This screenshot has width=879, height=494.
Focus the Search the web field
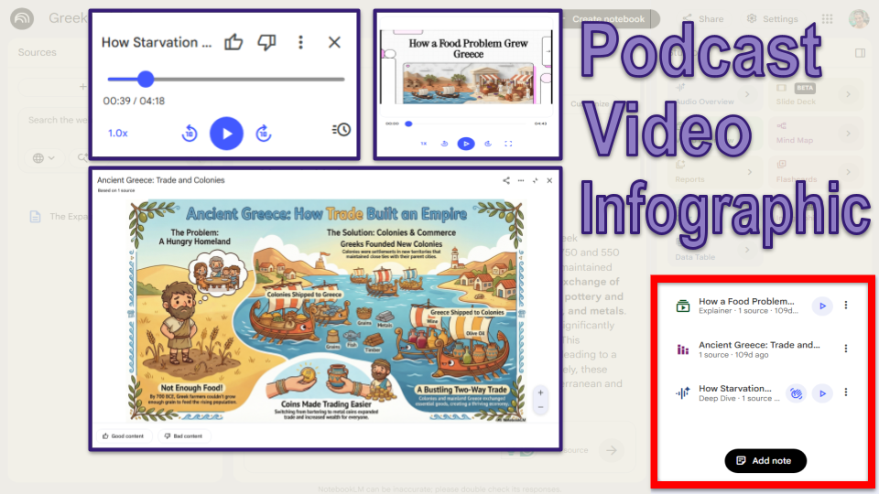pos(58,120)
